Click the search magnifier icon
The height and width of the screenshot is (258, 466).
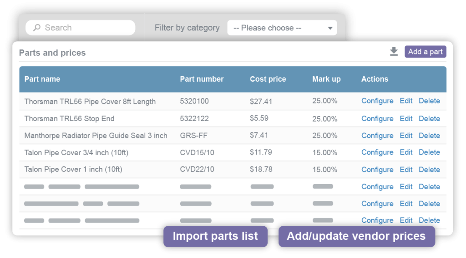(37, 28)
